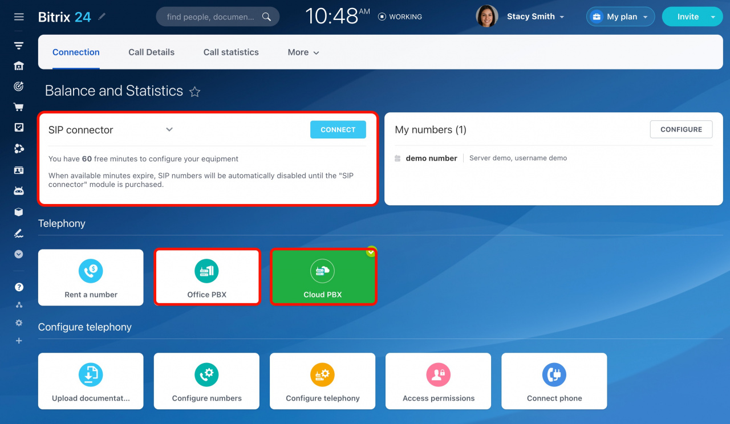This screenshot has height=424, width=730.
Task: Expand the SIP connector dropdown
Action: [x=169, y=130]
